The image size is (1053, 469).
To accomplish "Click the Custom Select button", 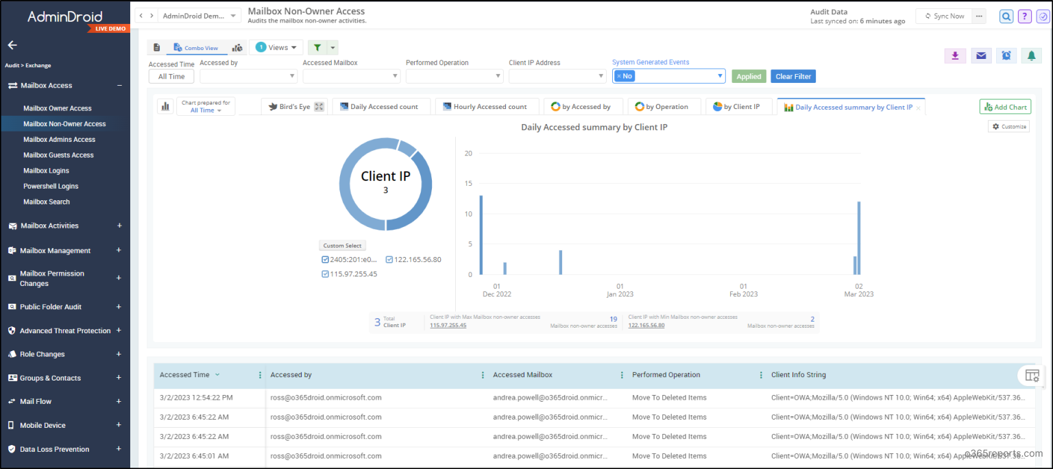I will click(343, 245).
